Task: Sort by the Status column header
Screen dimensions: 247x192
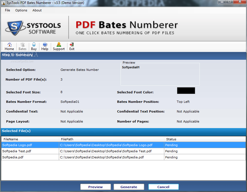Action: click(205, 139)
